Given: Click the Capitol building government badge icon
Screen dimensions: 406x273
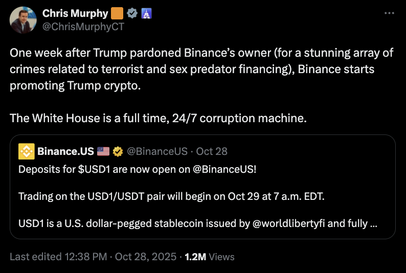Looking at the screenshot, I should pyautogui.click(x=145, y=13).
